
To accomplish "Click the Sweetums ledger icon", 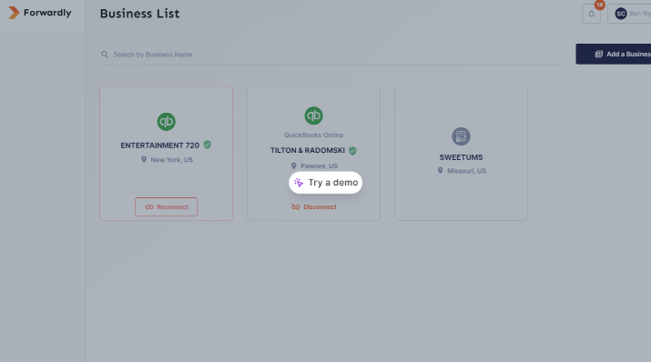I will [461, 136].
